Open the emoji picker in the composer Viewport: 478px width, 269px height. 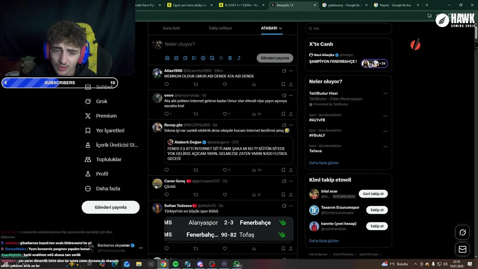tap(203, 58)
